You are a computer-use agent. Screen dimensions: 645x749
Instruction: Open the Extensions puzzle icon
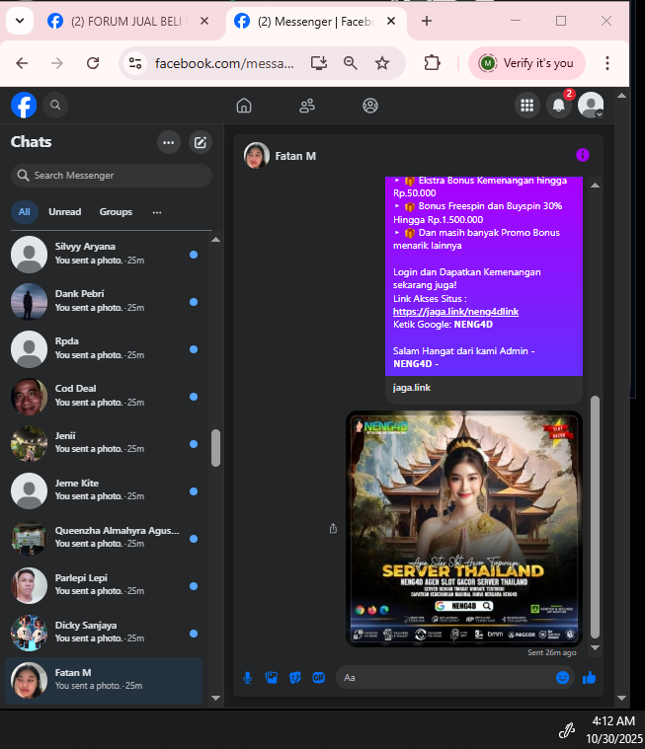(433, 63)
